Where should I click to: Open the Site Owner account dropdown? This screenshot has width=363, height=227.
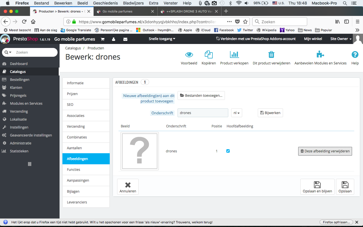pos(341,39)
